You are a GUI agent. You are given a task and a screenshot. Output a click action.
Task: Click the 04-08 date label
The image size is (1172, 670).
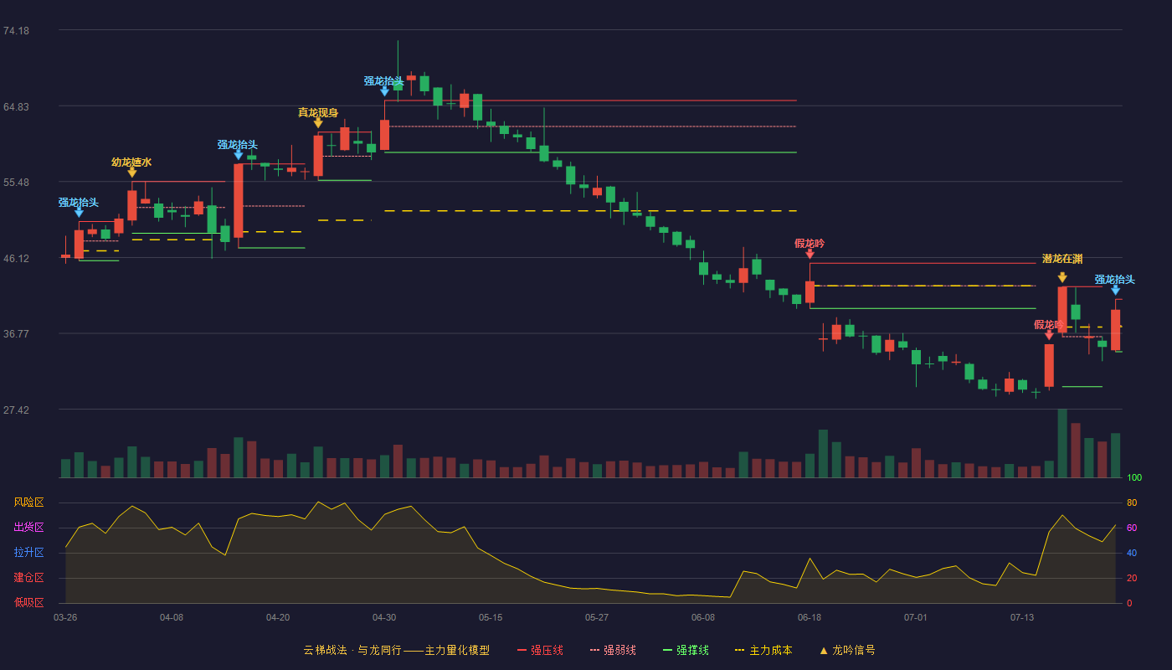click(172, 617)
